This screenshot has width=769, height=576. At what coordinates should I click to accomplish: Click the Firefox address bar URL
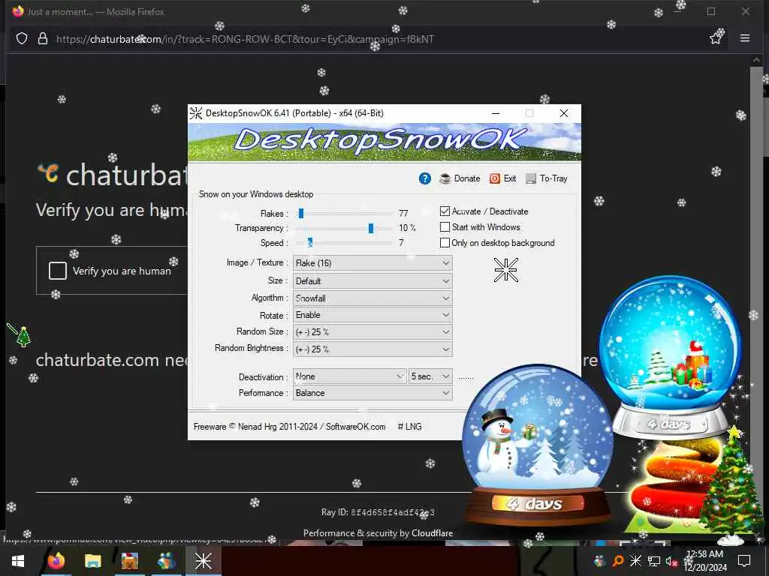tap(245, 39)
